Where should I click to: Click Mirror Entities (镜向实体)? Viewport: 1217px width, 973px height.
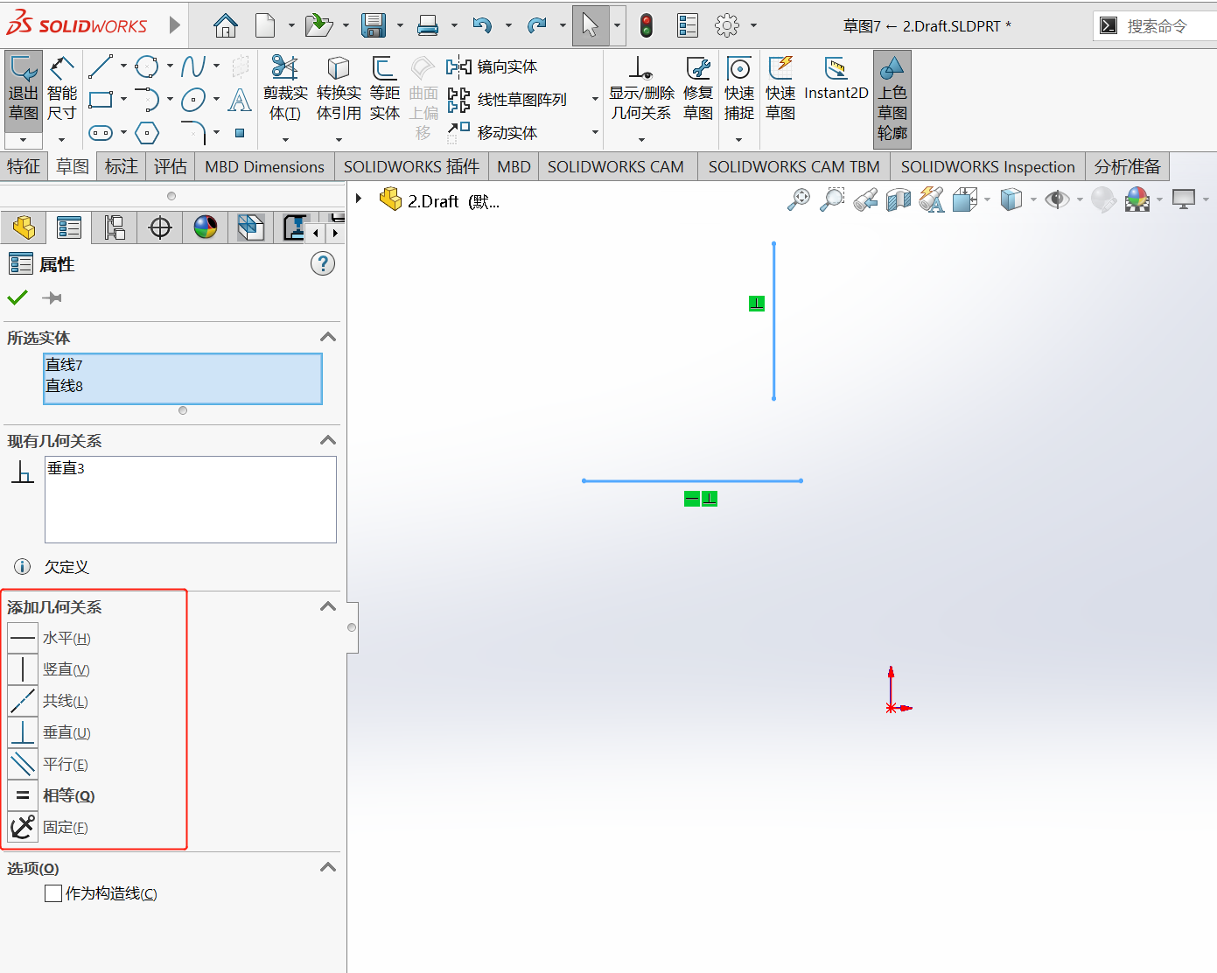tap(493, 66)
